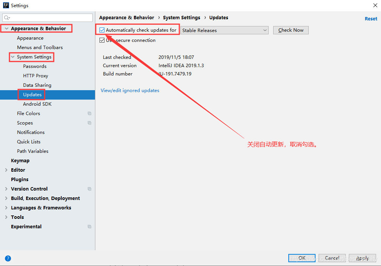Select Scopes settings
This screenshot has width=381, height=266.
[25, 123]
